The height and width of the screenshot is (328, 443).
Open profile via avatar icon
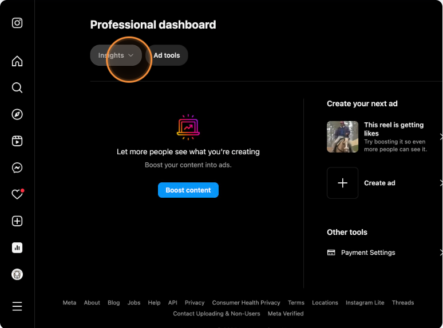[x=17, y=274]
